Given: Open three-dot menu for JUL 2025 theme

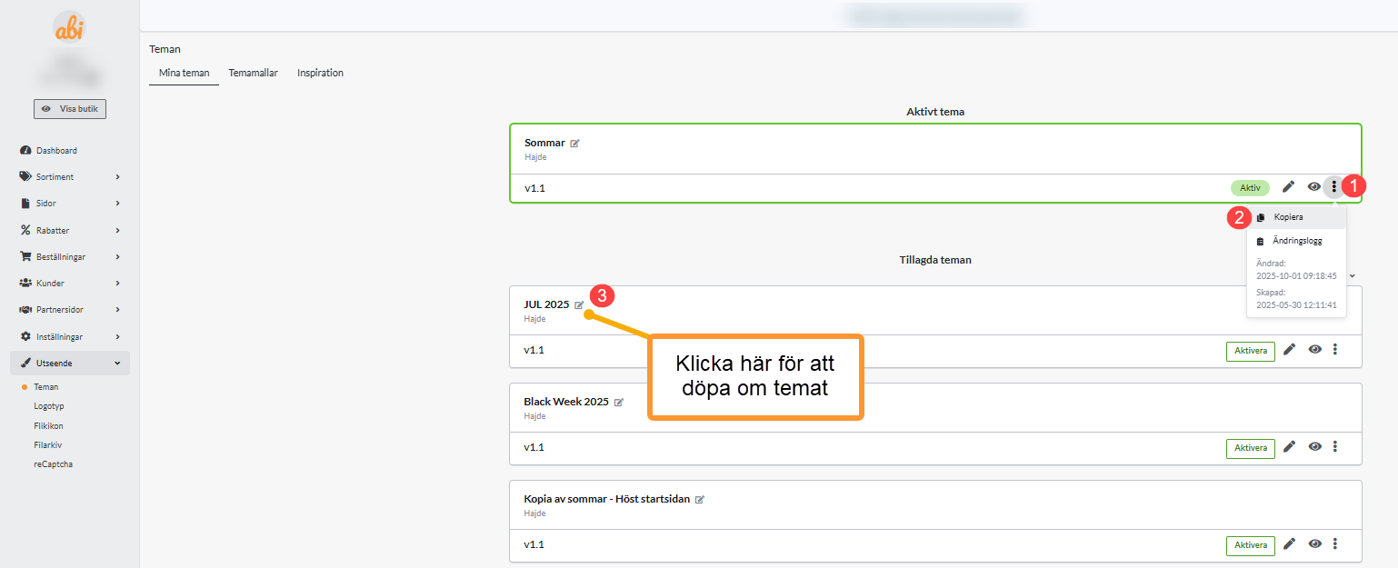Looking at the screenshot, I should [x=1334, y=350].
